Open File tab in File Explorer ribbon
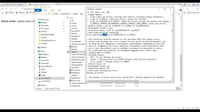The width and height of the screenshot is (200, 112). click(38, 10)
